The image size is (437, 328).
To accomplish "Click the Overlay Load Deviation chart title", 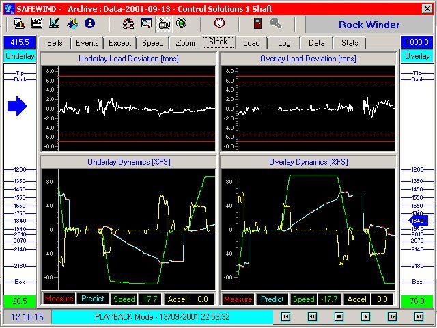I will pos(308,59).
